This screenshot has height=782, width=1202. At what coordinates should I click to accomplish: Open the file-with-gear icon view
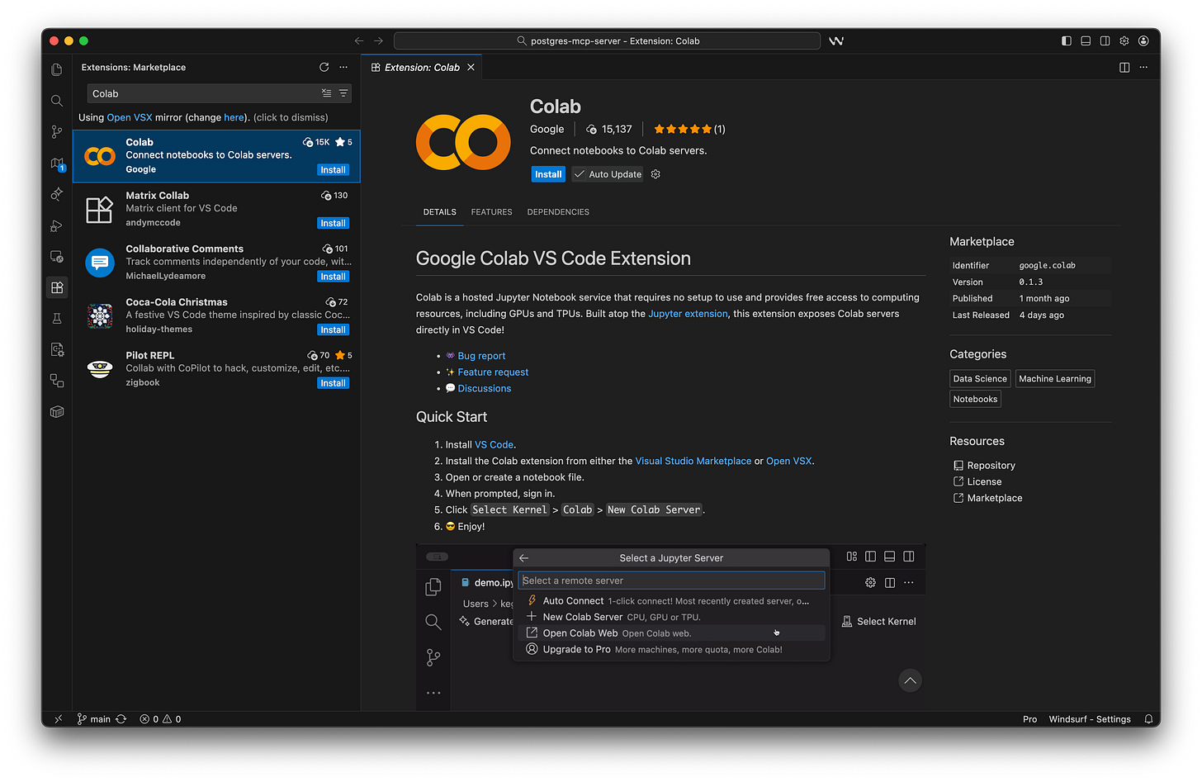point(57,349)
